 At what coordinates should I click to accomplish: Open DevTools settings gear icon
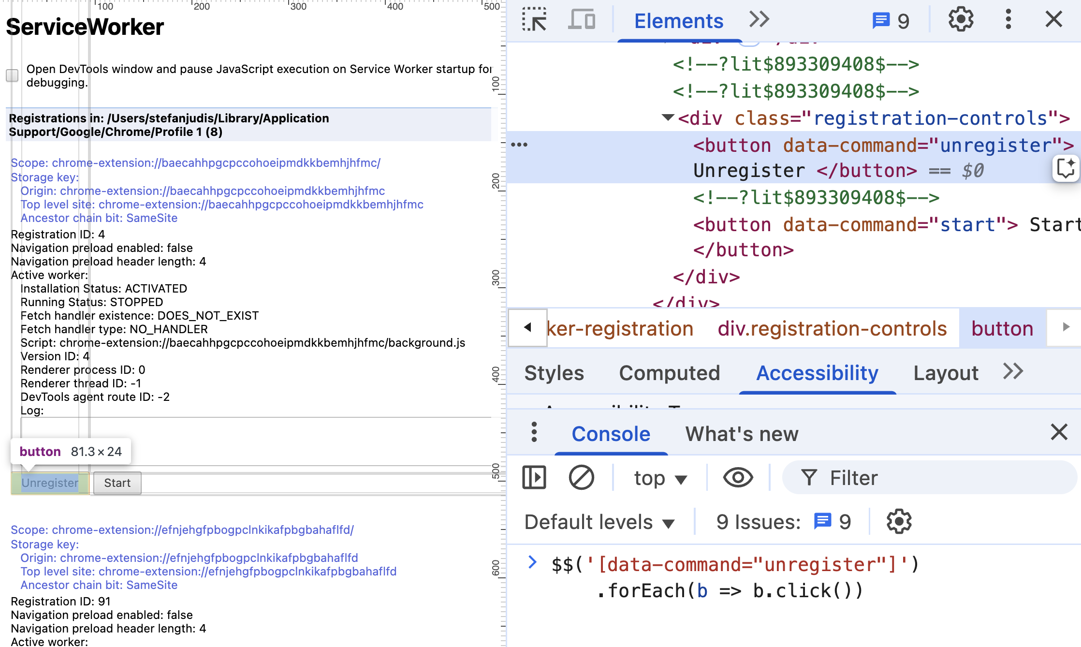tap(960, 20)
